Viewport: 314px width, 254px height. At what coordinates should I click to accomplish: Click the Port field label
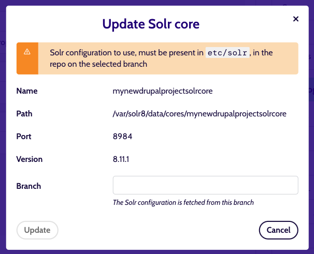pyautogui.click(x=24, y=137)
